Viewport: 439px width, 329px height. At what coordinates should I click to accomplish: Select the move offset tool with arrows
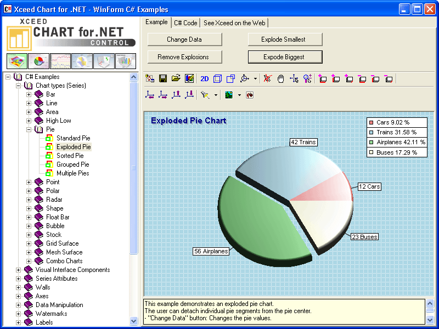tap(294, 79)
